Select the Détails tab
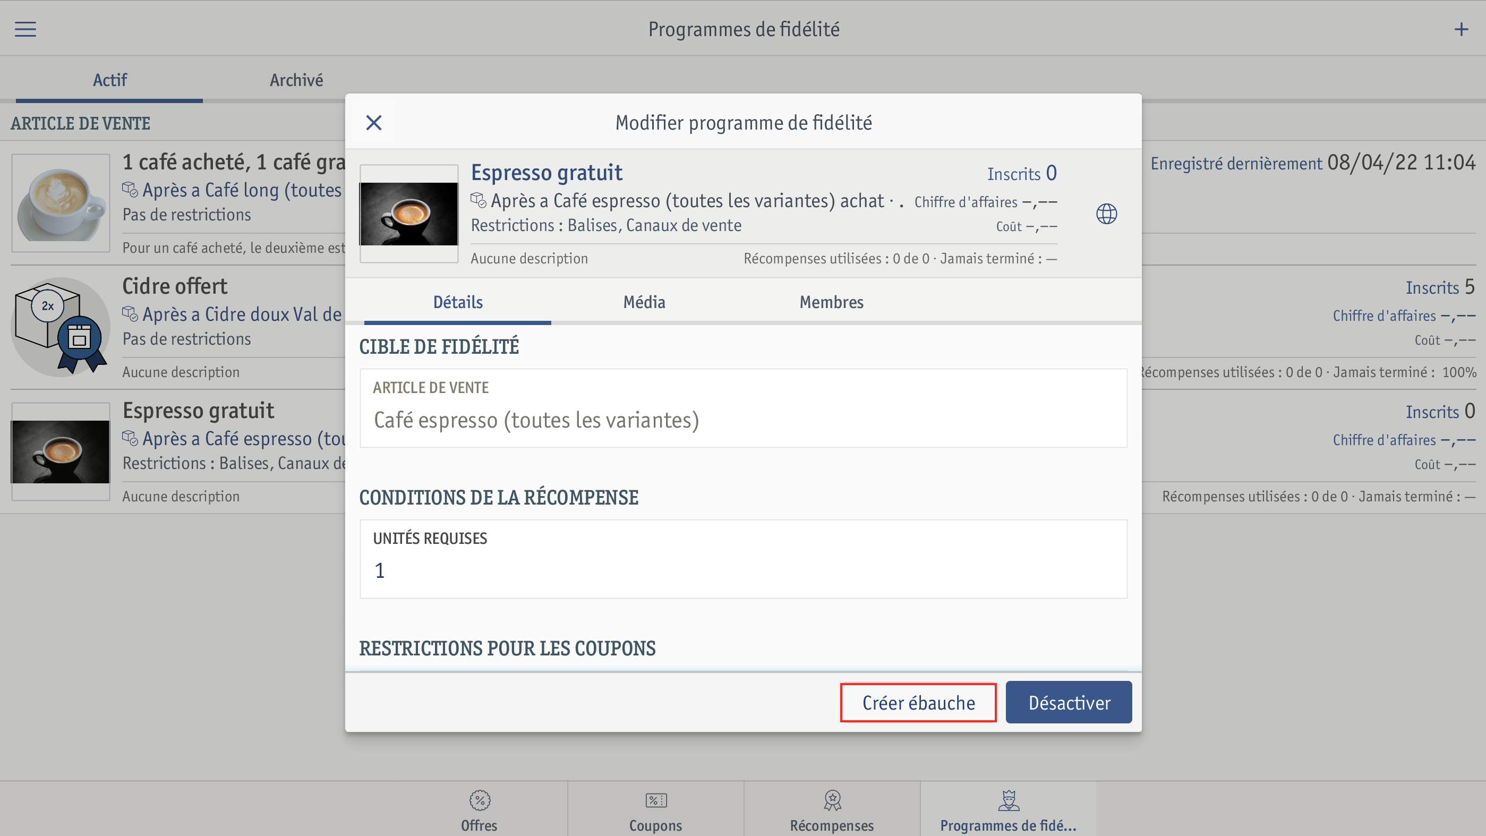The width and height of the screenshot is (1486, 836). click(x=457, y=302)
